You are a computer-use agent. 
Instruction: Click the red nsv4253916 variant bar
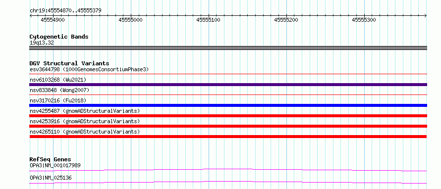click(228, 126)
